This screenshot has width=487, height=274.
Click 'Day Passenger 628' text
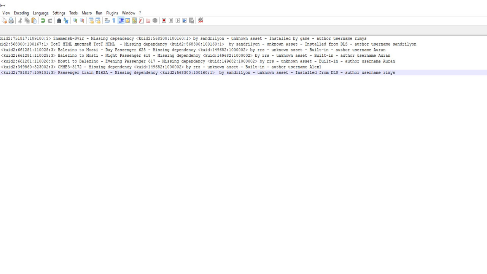pyautogui.click(x=126, y=50)
